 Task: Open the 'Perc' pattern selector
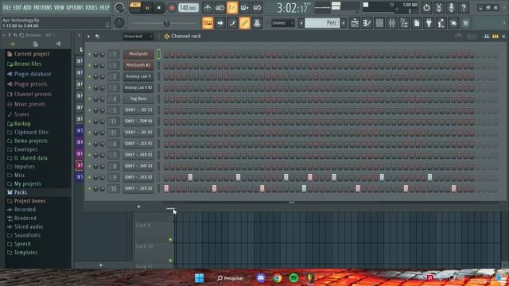pyautogui.click(x=322, y=23)
